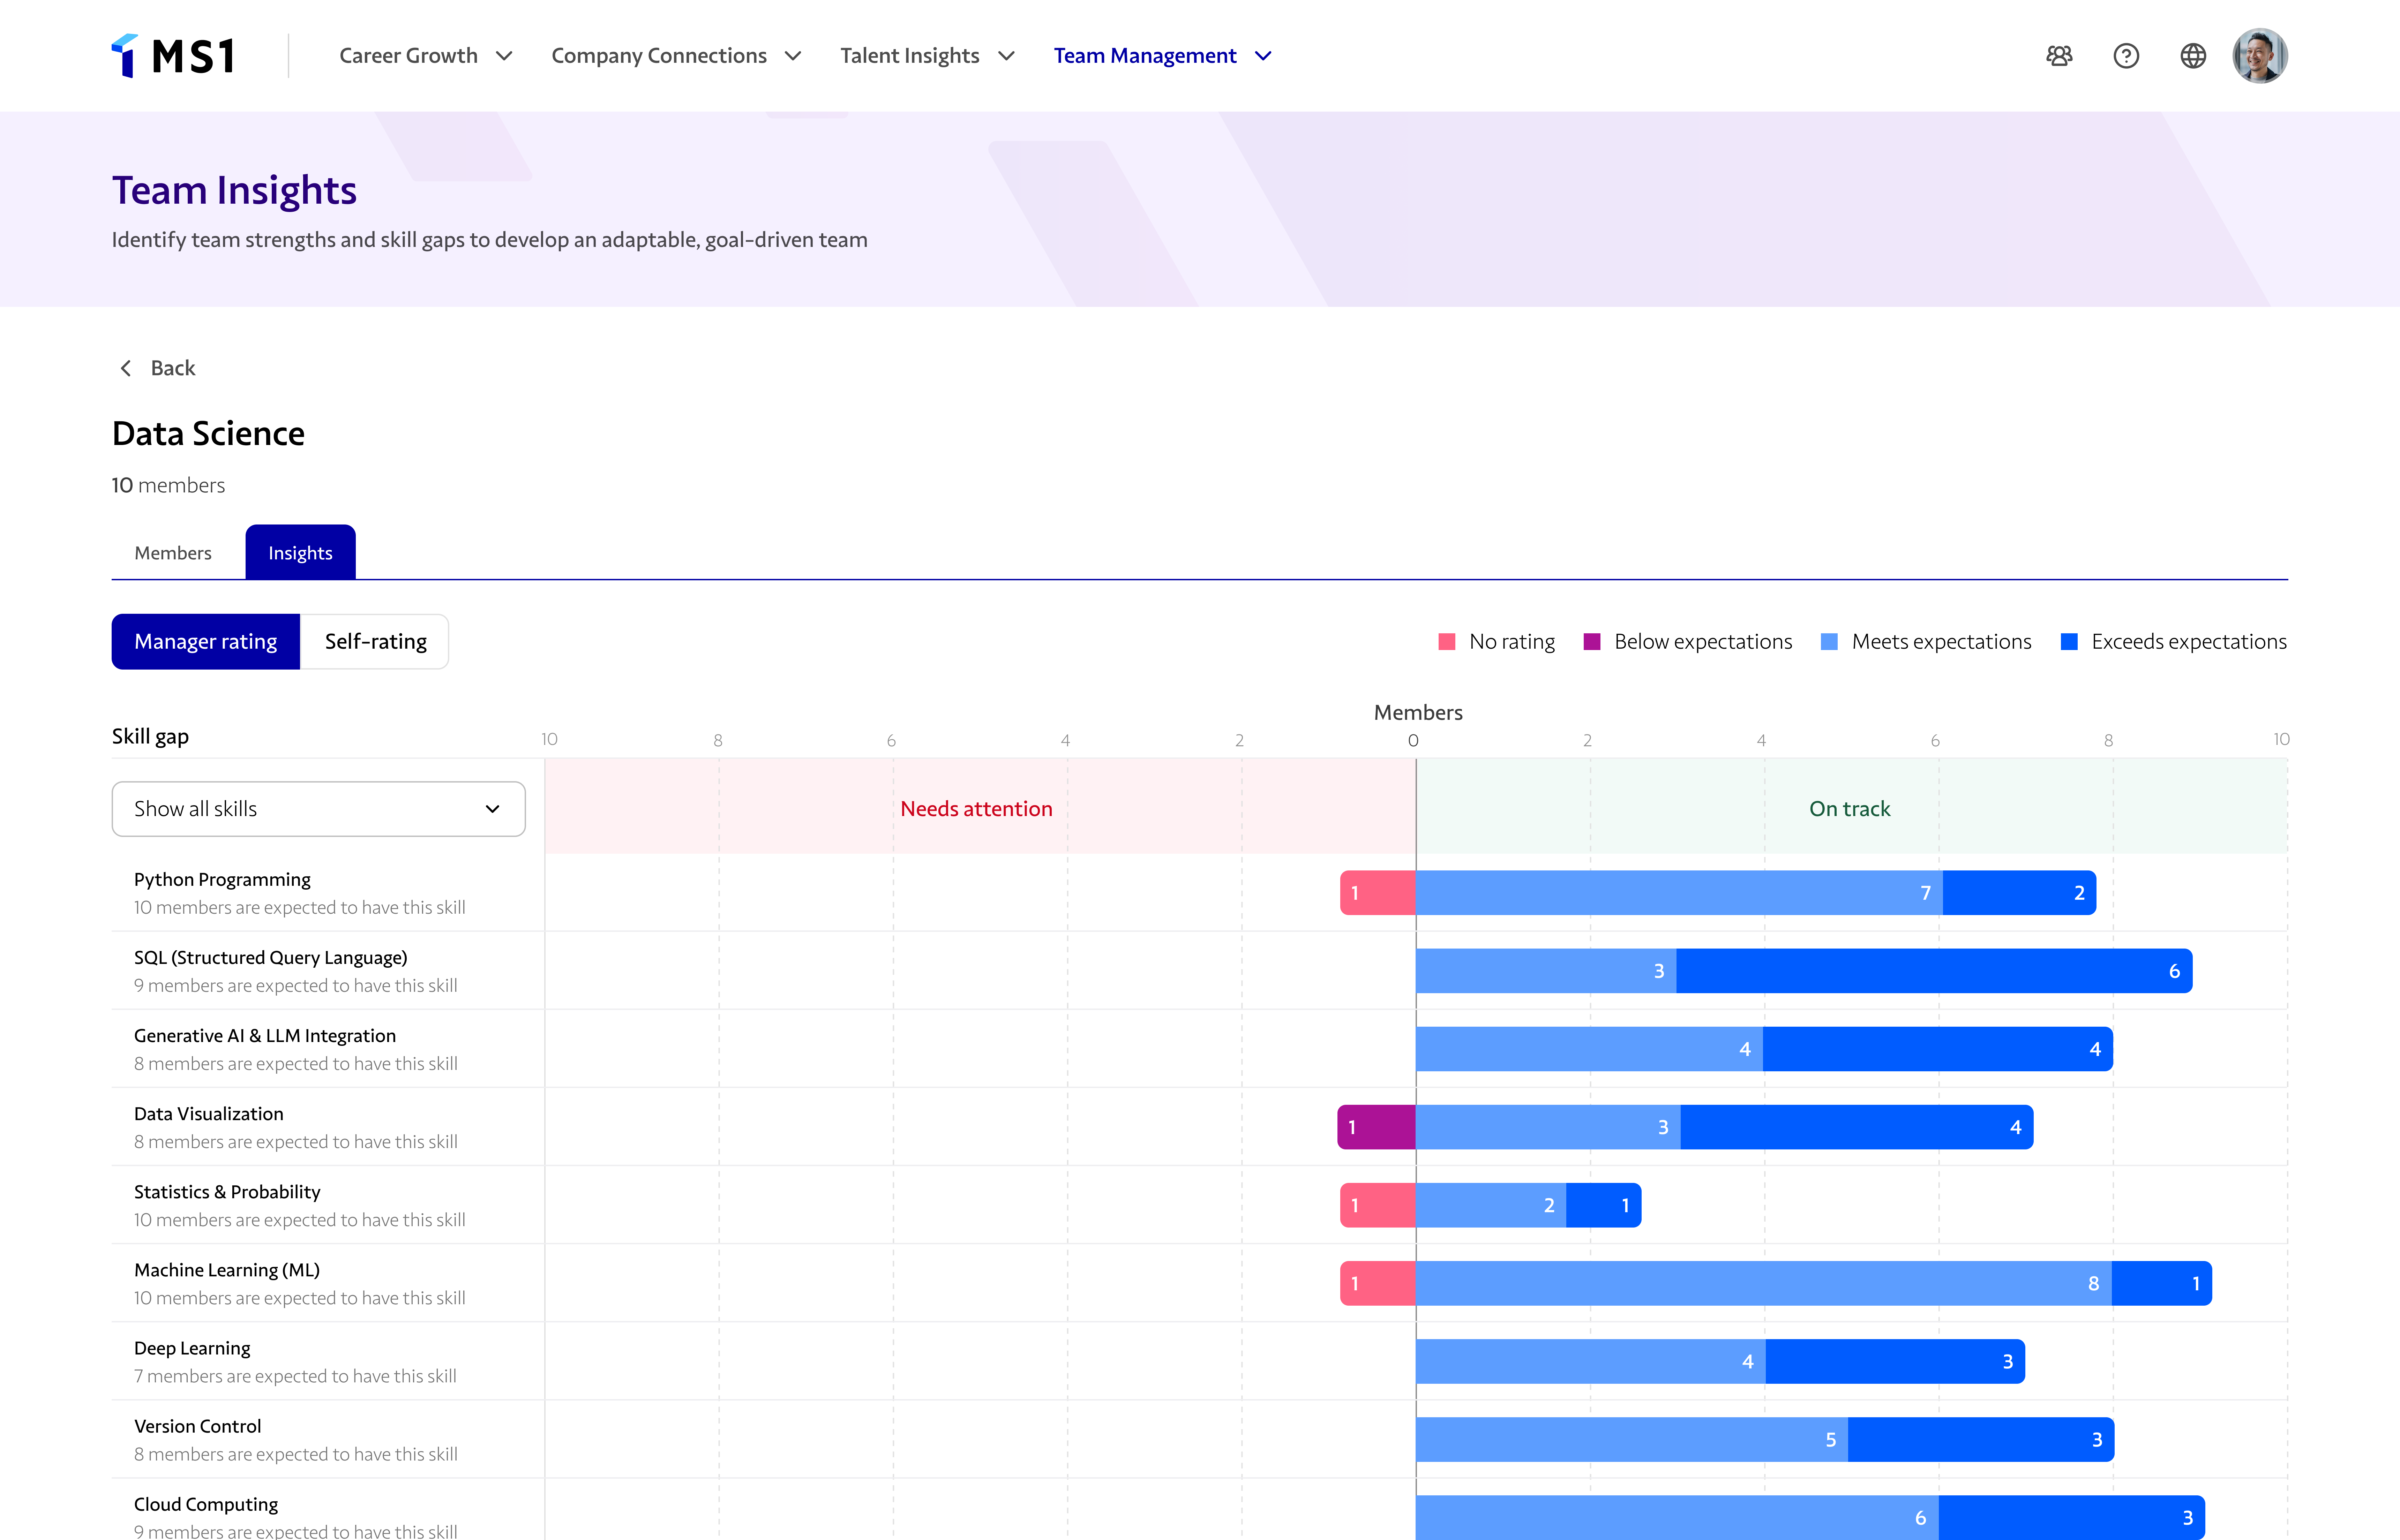
Task: Click the Exceeds expectations legend swatch
Action: pos(2069,642)
